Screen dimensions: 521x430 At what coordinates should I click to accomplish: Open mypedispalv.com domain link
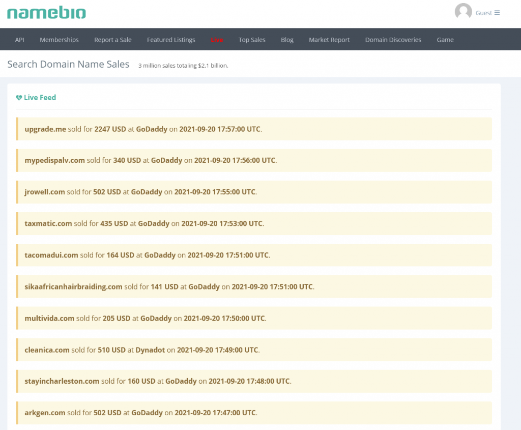55,160
